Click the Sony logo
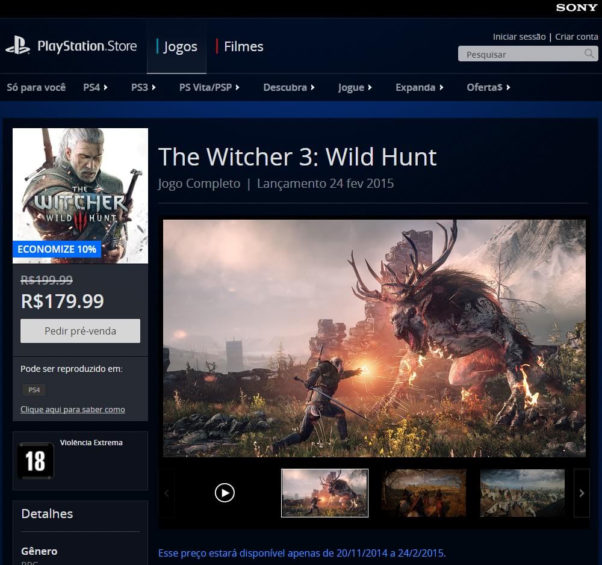 (577, 7)
